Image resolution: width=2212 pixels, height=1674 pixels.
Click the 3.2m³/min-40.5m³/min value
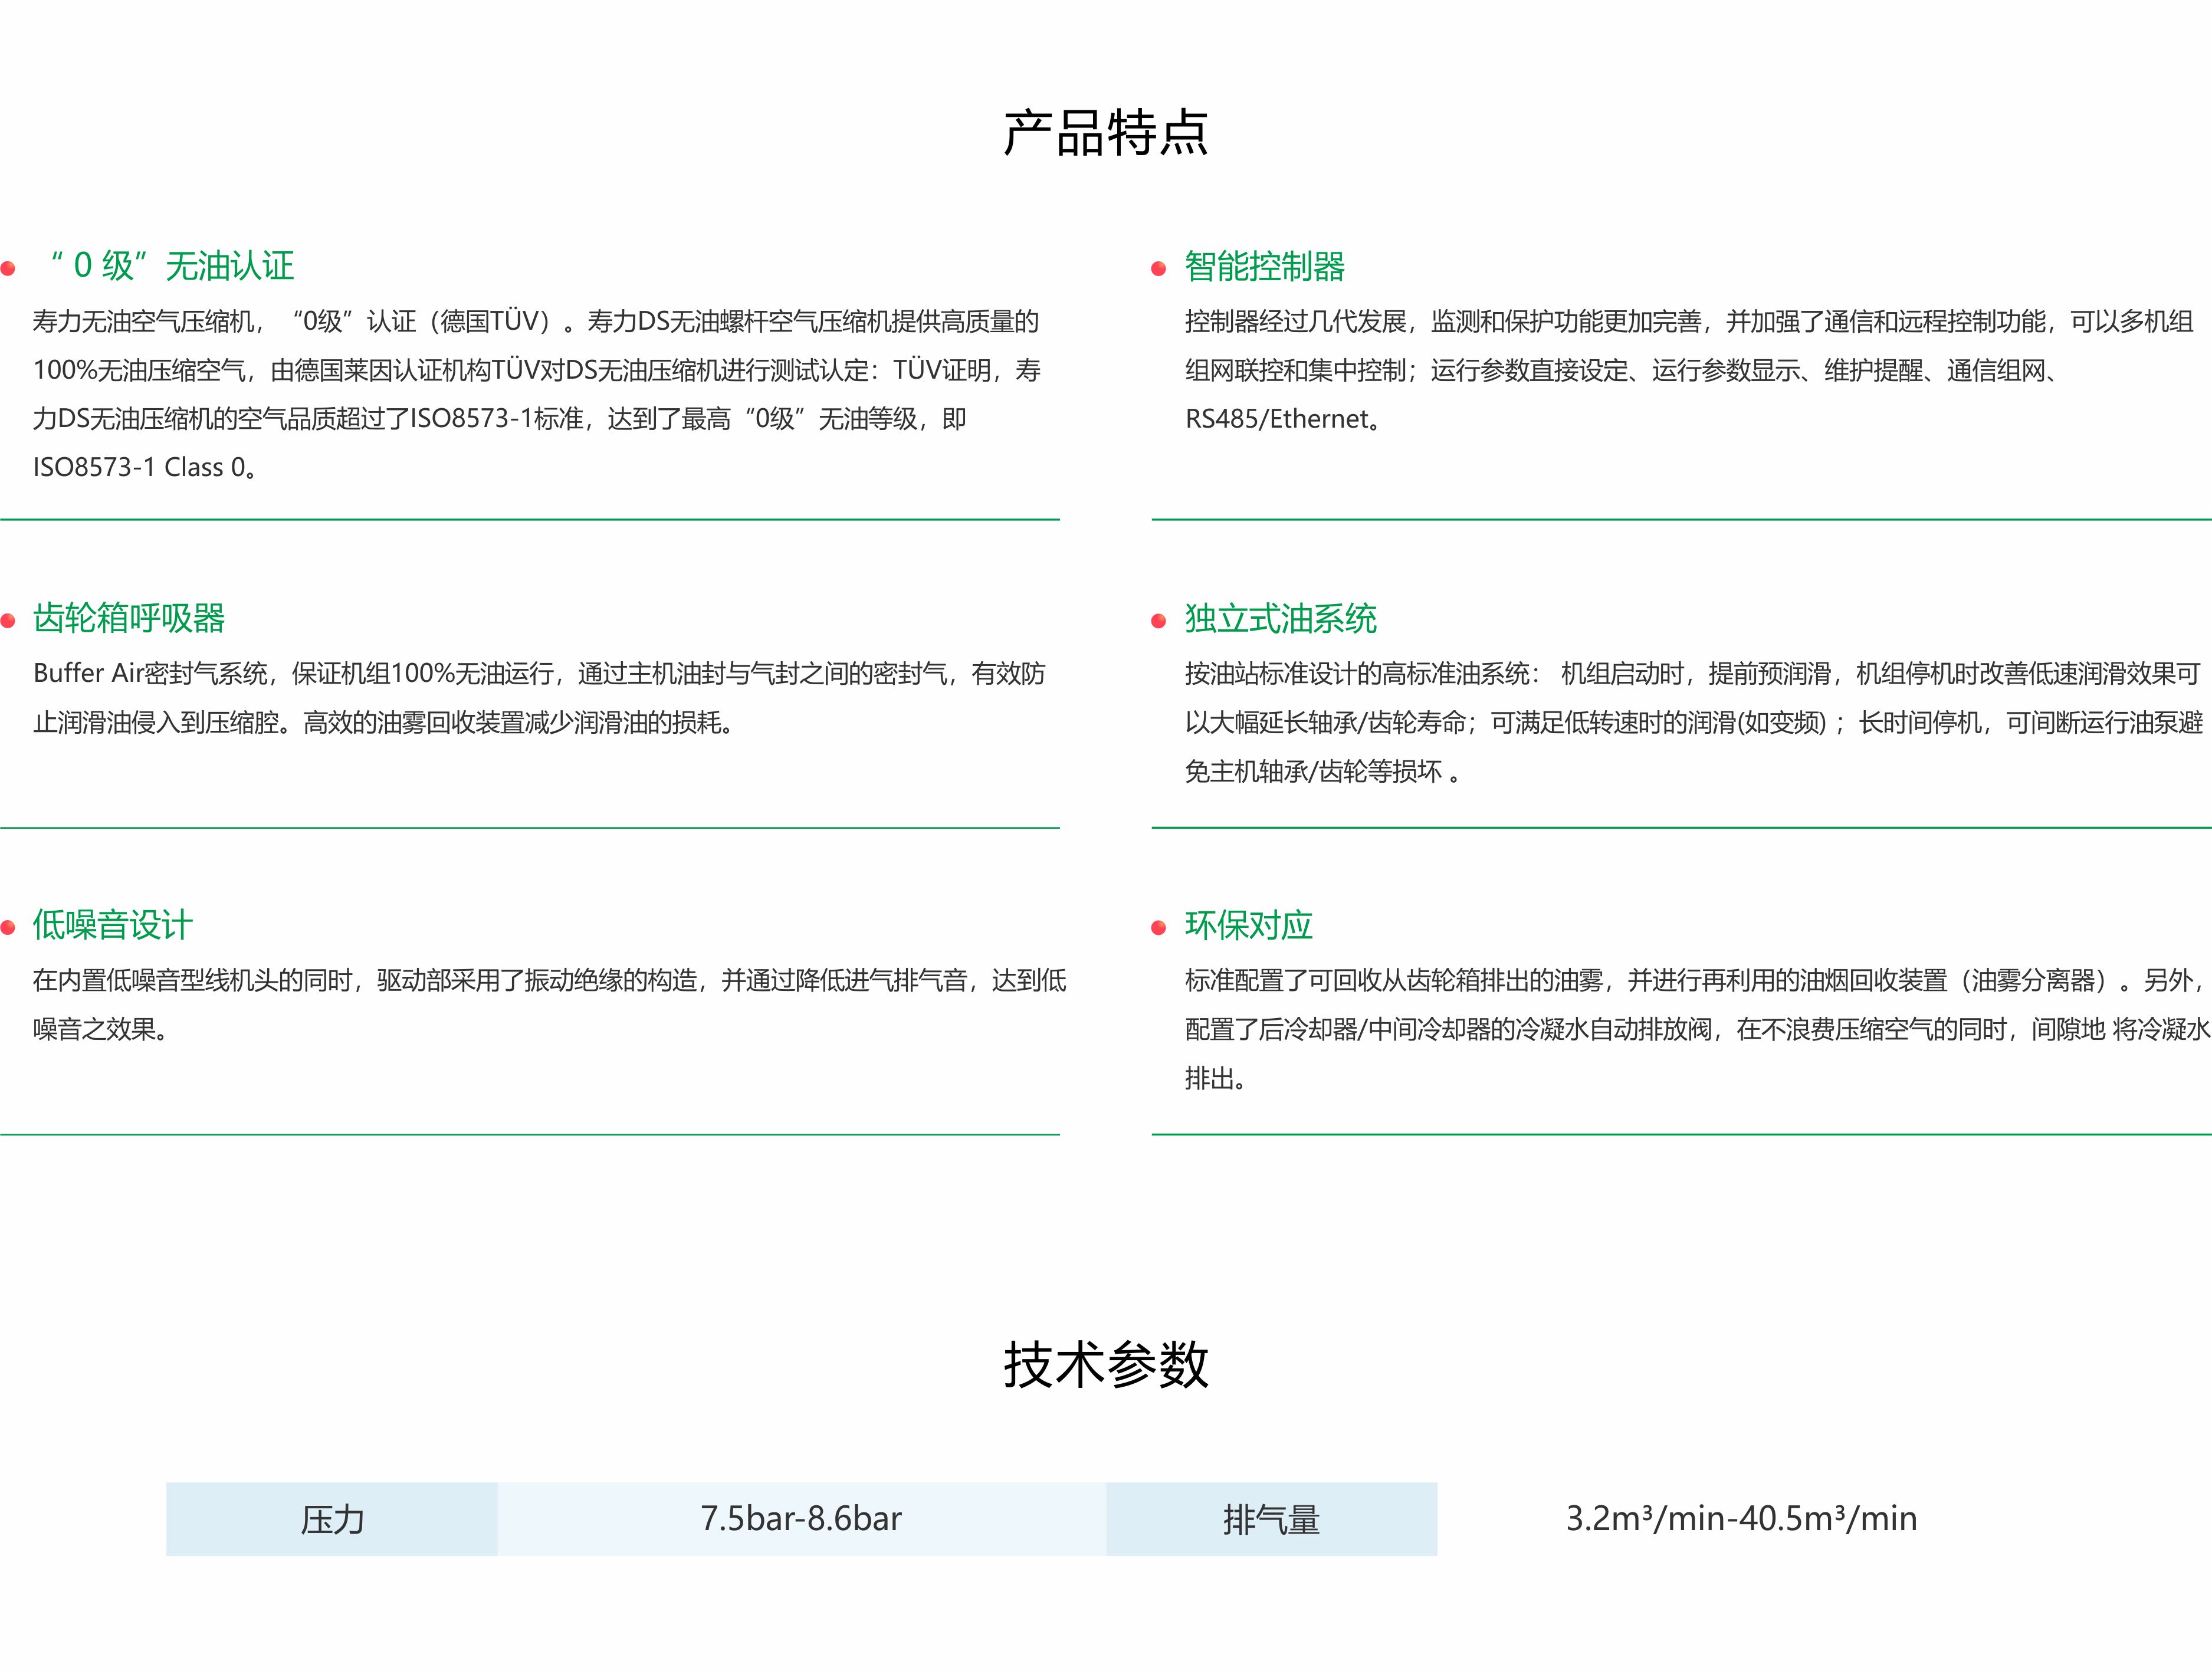1741,1519
